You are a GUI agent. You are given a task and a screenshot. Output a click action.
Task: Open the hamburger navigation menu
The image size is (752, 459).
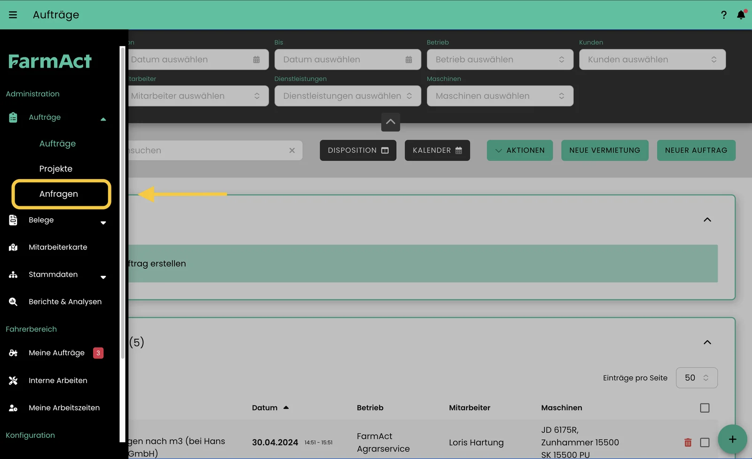click(13, 15)
